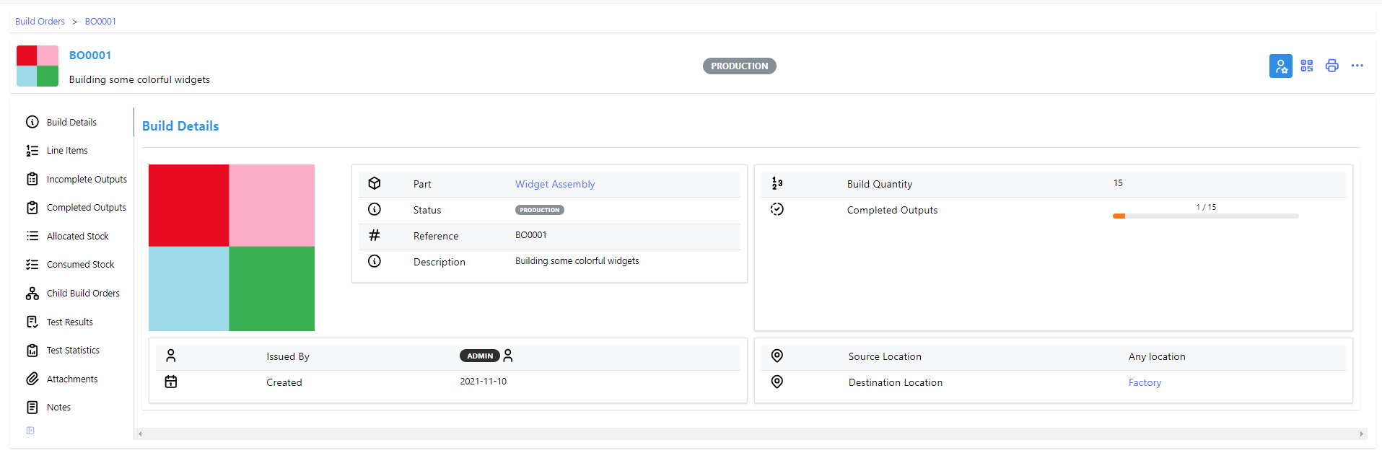1382x453 pixels.
Task: Collapse the sidebar using the bottom toggle icon
Action: pyautogui.click(x=30, y=431)
